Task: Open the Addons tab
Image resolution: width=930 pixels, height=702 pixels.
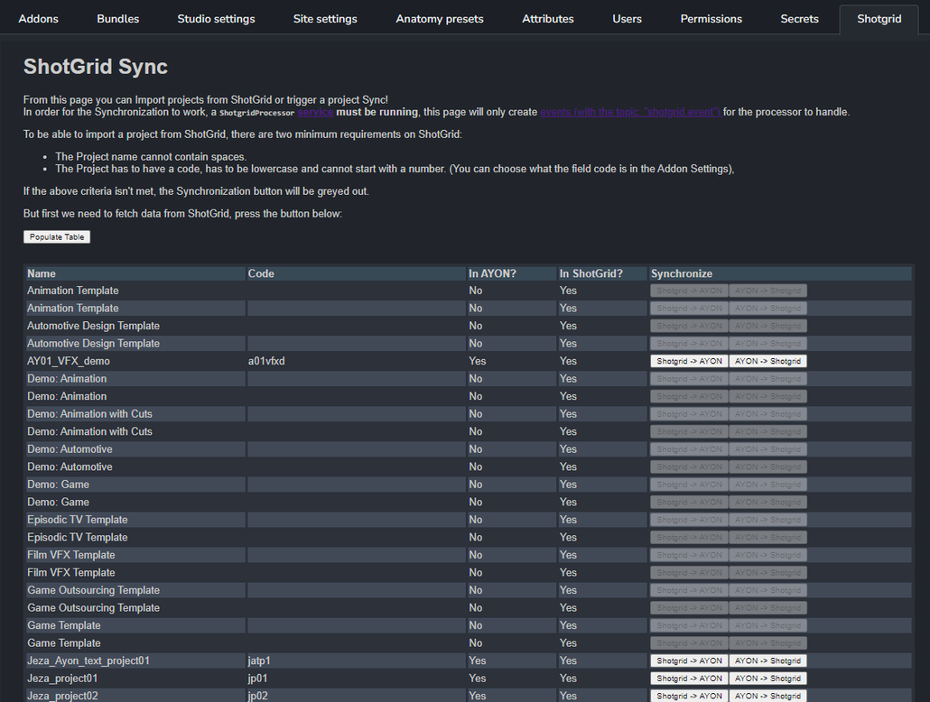Action: 38,19
